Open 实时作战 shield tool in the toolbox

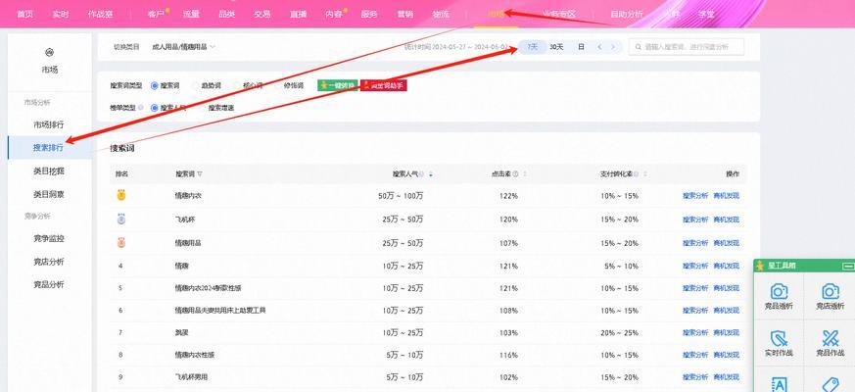click(779, 343)
